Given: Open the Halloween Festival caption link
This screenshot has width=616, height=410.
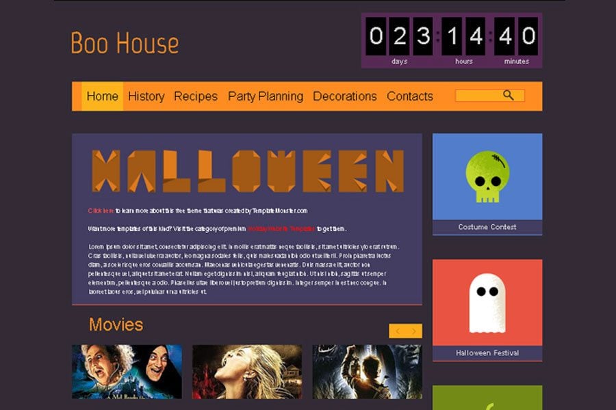Looking at the screenshot, I should click(487, 353).
